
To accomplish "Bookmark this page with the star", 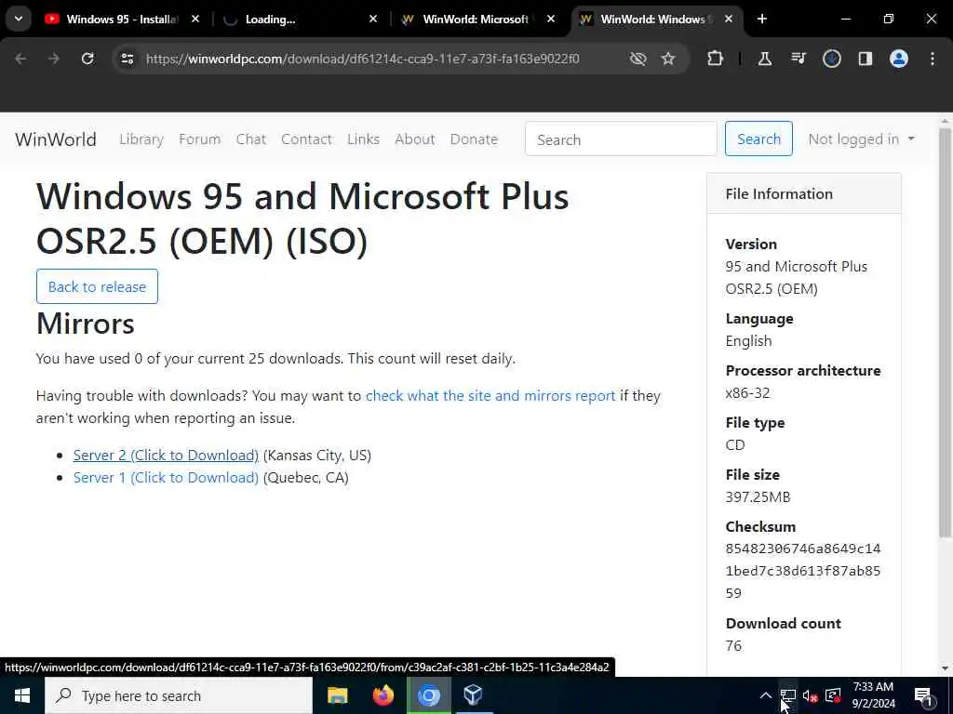I will click(668, 59).
